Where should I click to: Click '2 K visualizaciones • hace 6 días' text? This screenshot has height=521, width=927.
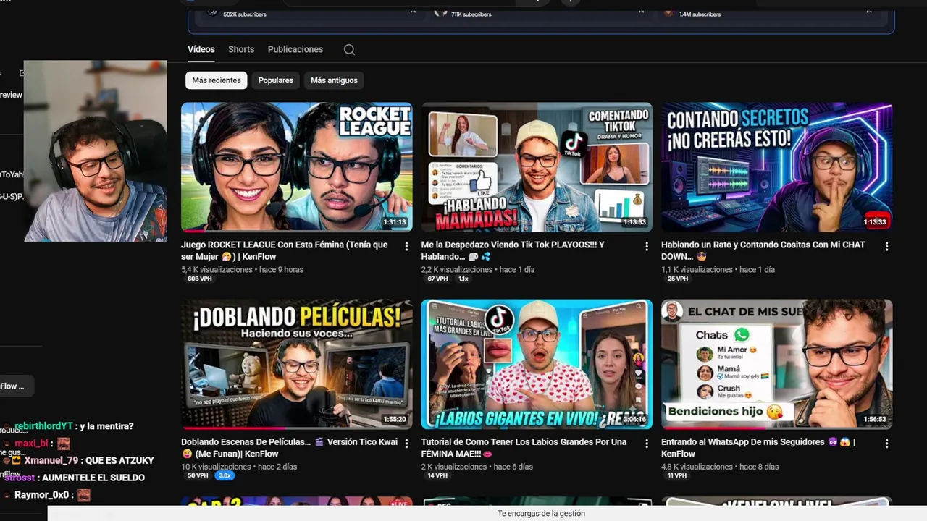pyautogui.click(x=477, y=467)
